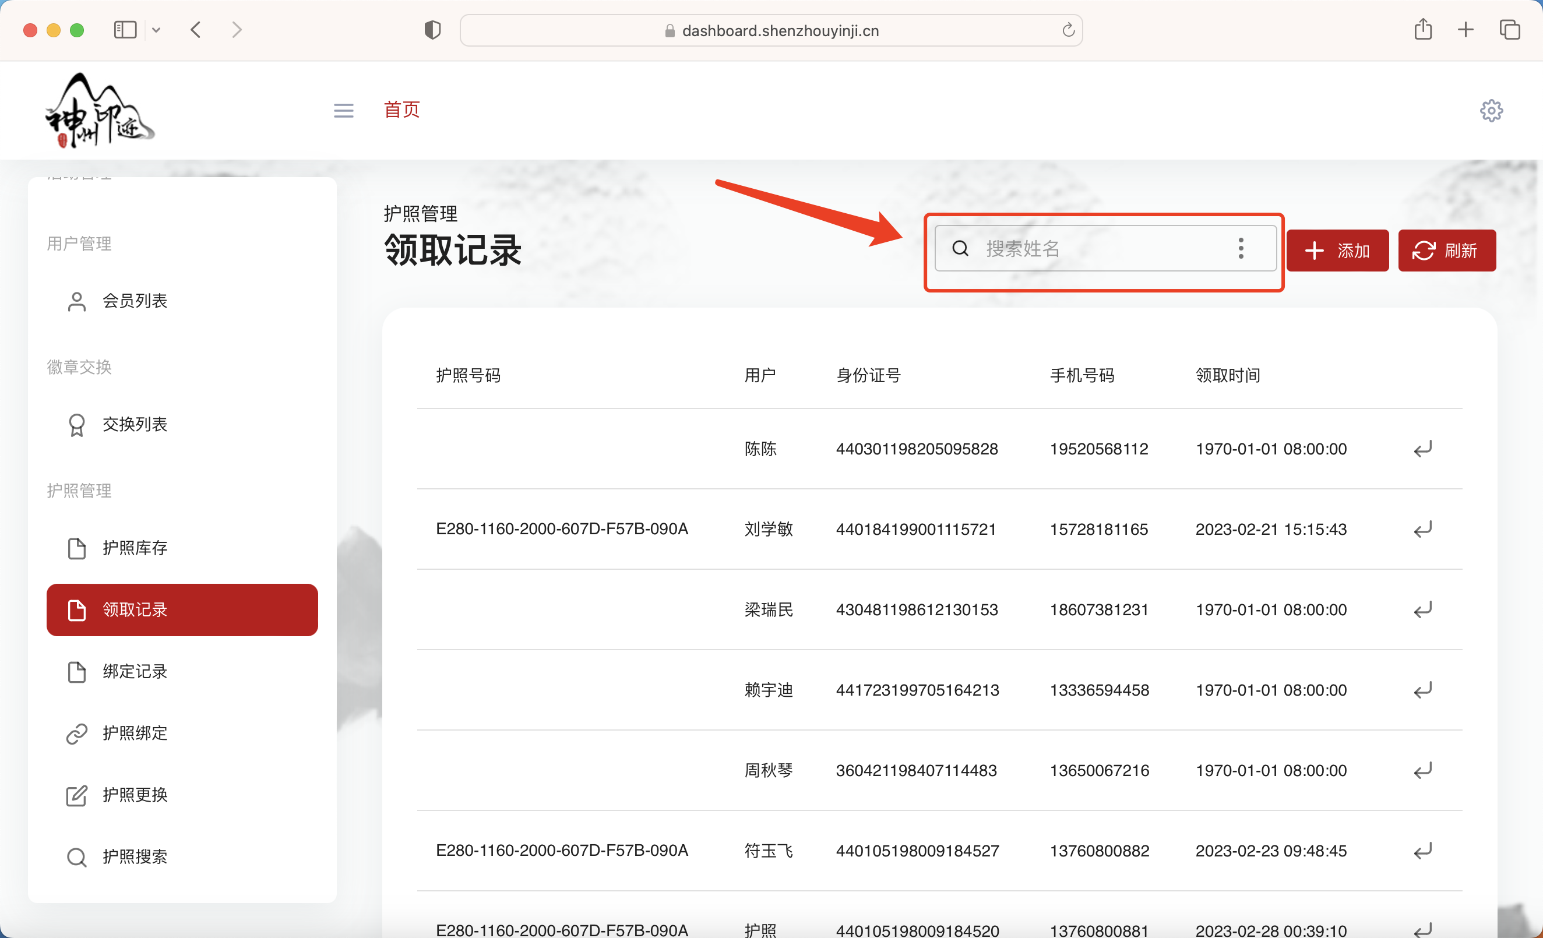Click the return arrow icon for 符玉飞's row

click(1422, 851)
